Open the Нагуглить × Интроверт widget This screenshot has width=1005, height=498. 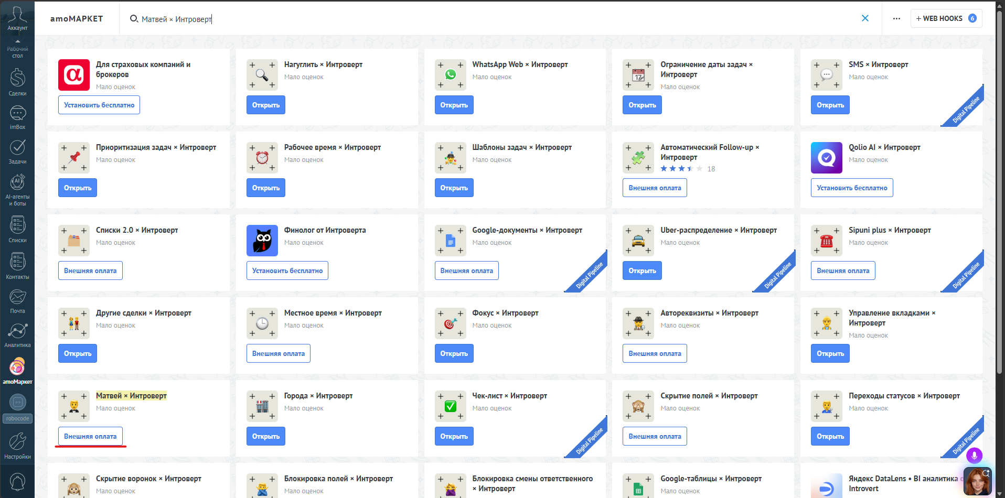tap(266, 105)
